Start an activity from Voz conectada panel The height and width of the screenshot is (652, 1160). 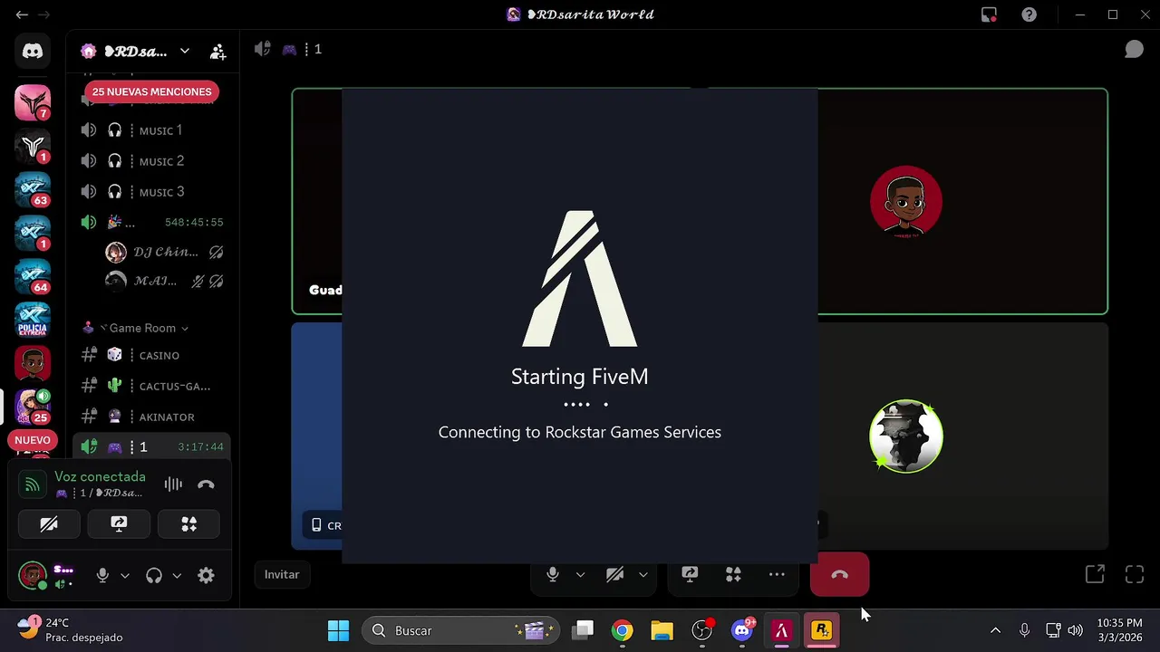tap(188, 524)
